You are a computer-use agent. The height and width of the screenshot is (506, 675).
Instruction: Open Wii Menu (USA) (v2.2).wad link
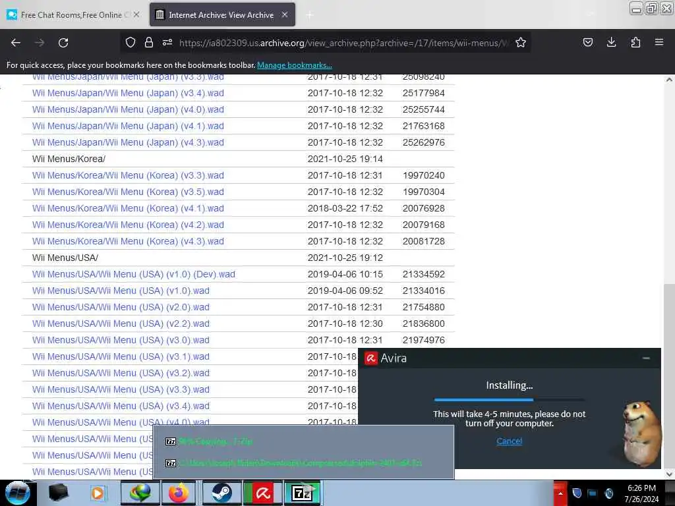pos(121,323)
